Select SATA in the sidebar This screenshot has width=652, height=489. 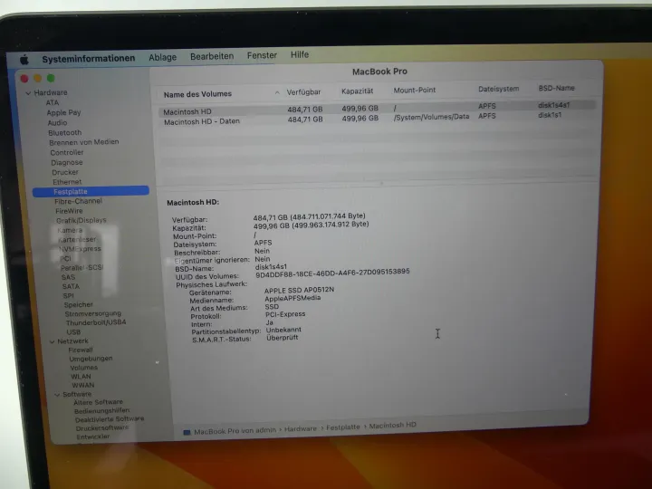(71, 286)
